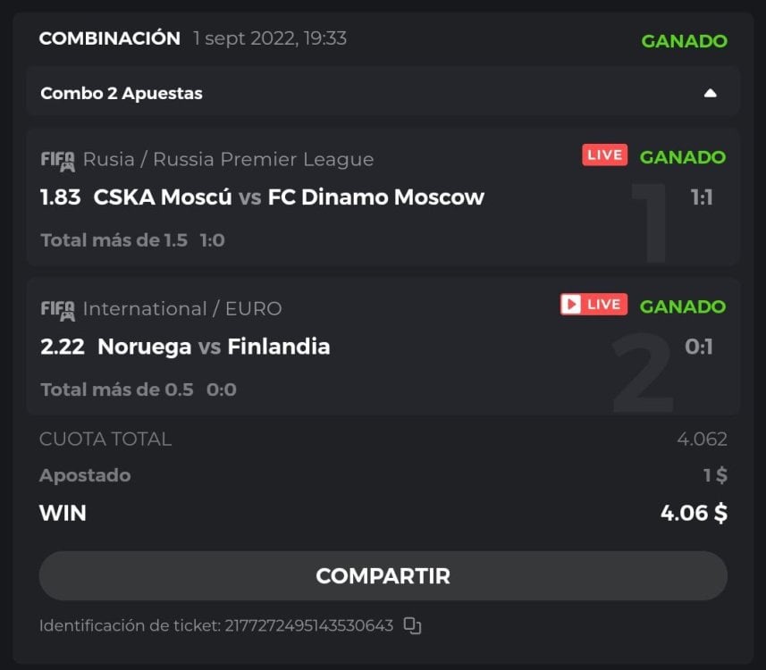The image size is (766, 670).
Task: Click the 0:1 final score
Action: click(x=698, y=346)
